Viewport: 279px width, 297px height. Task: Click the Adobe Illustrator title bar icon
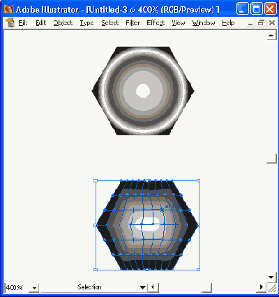coord(9,9)
